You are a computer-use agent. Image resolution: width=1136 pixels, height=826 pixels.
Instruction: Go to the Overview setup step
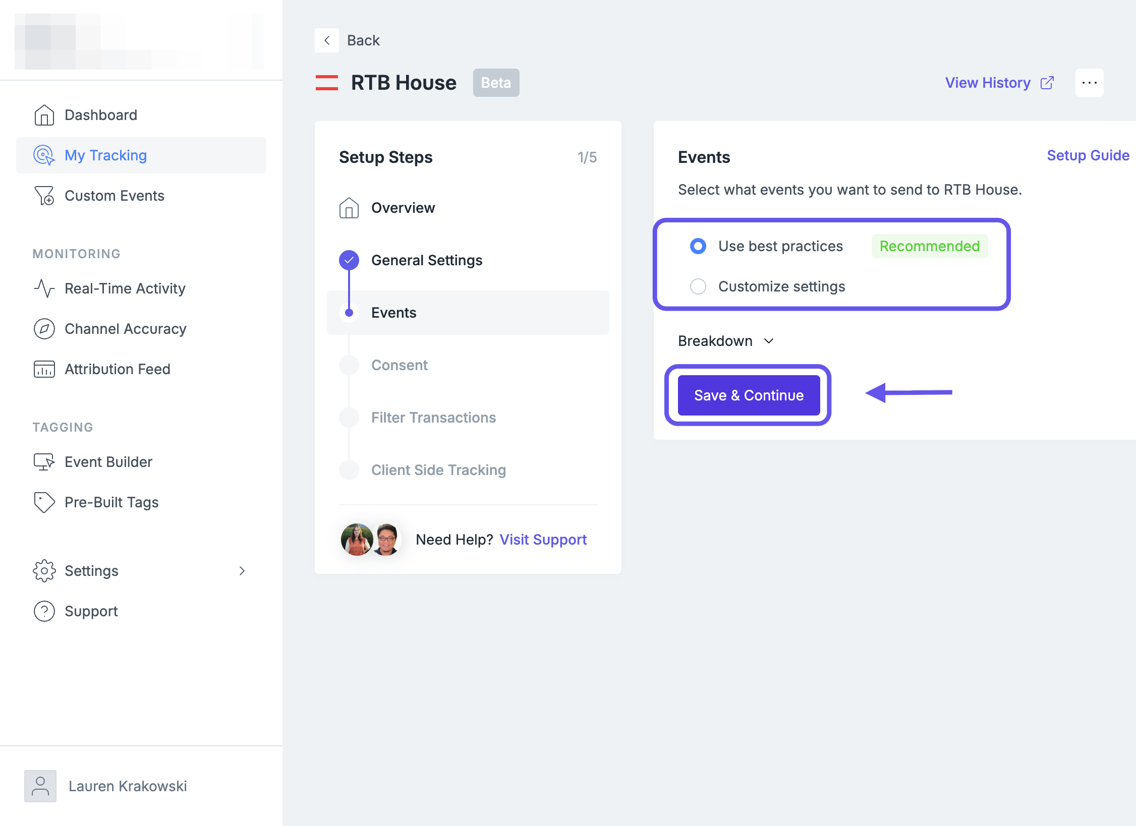468,208
